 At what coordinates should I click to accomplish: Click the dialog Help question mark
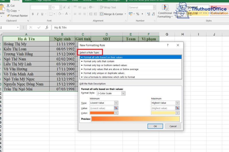(x=167, y=45)
